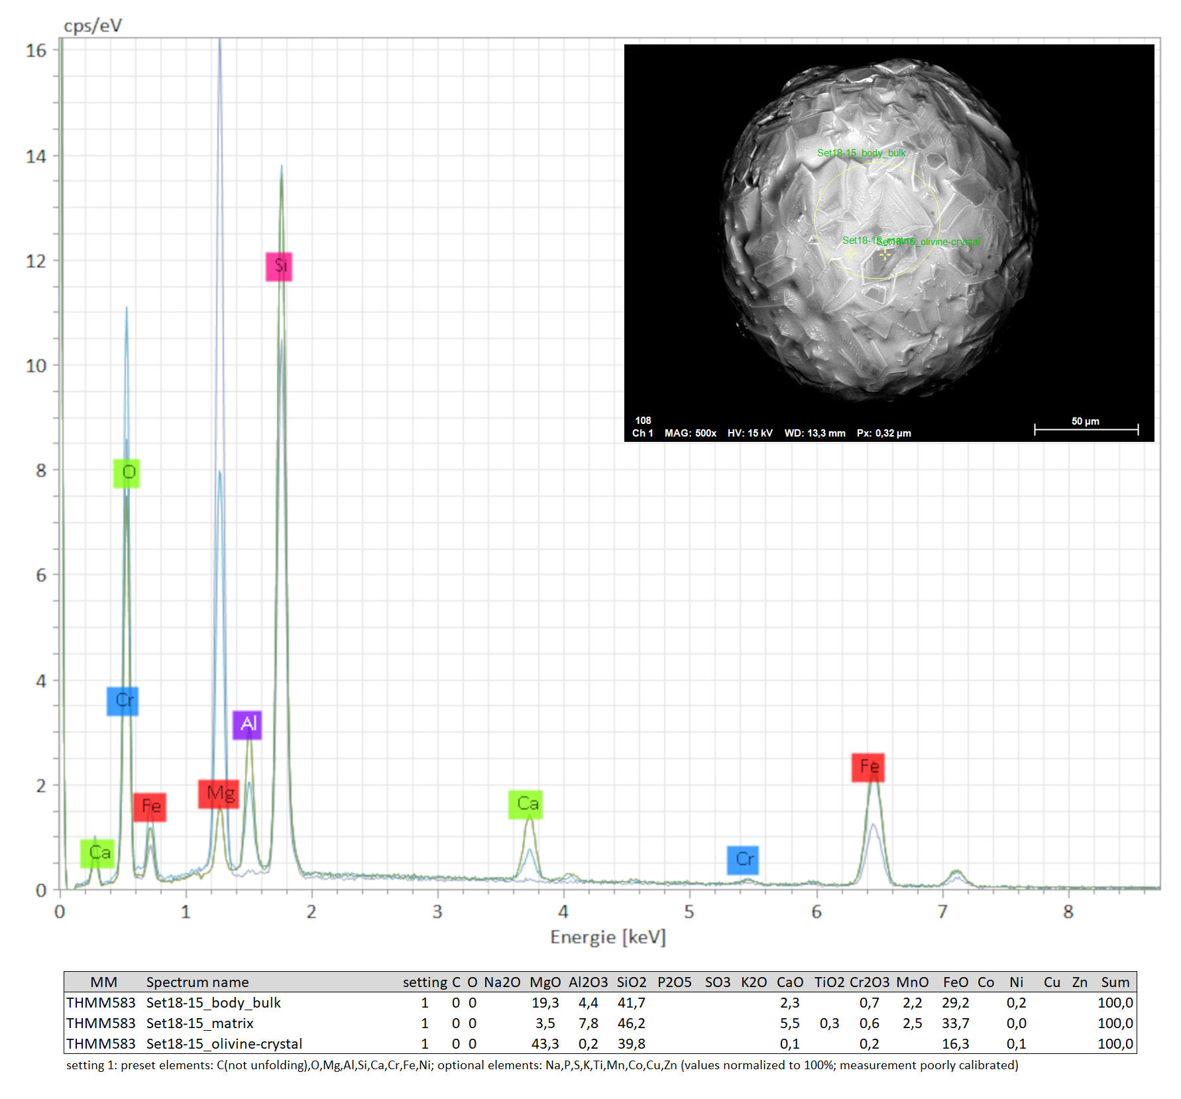Click the Ca label near 3.7 keV peak
Screen dimensions: 1181x1099
526,804
